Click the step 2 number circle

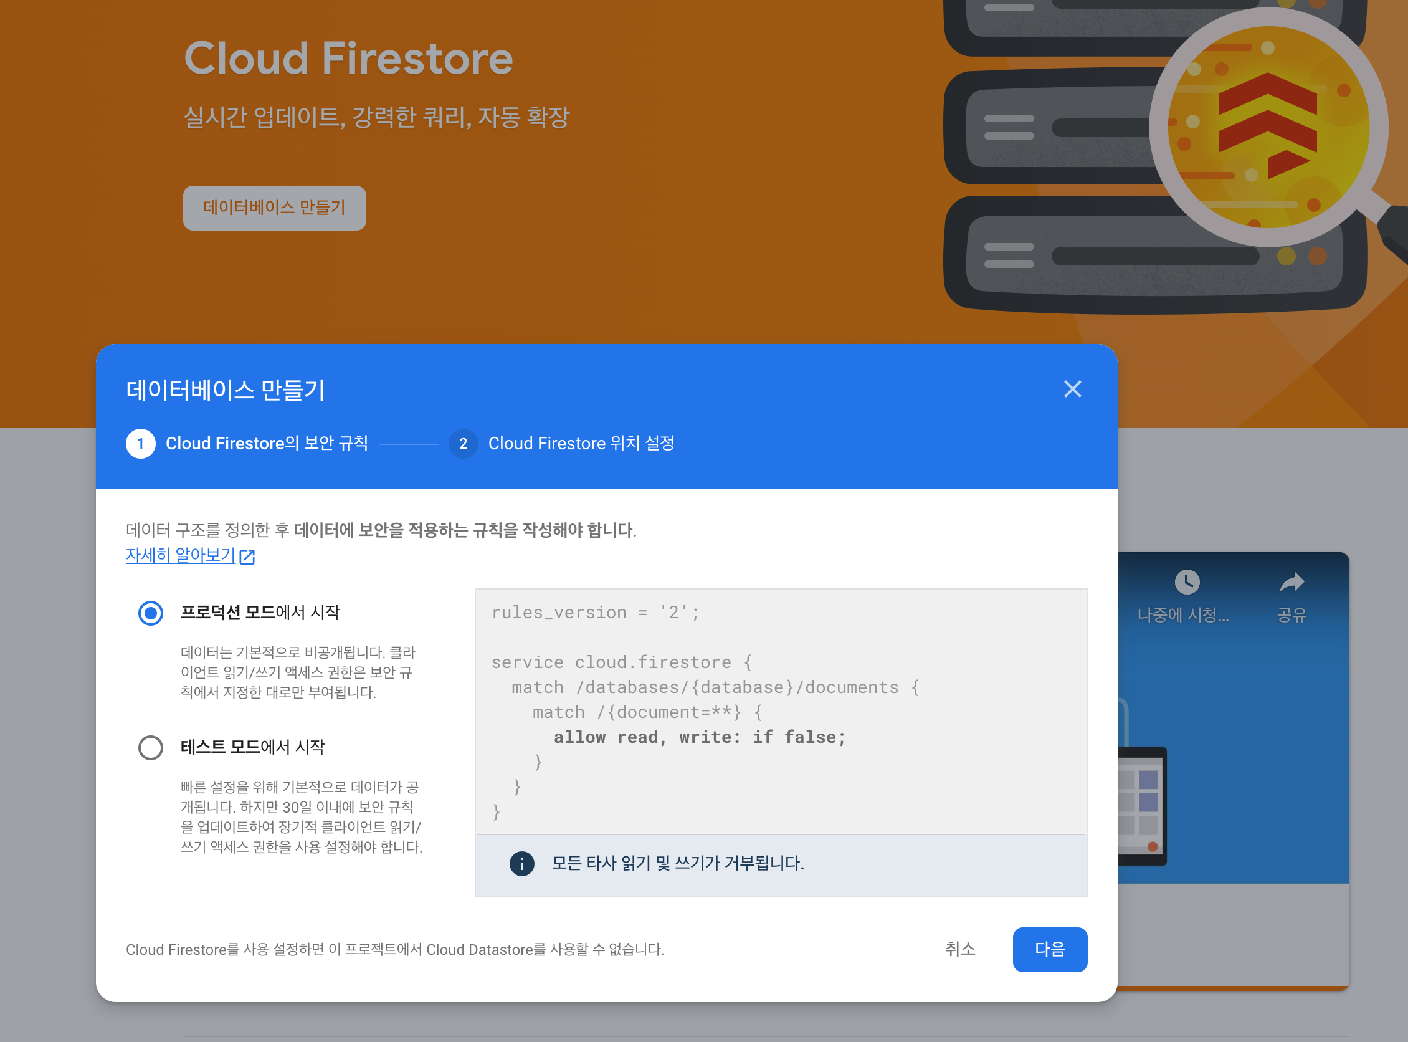(463, 444)
